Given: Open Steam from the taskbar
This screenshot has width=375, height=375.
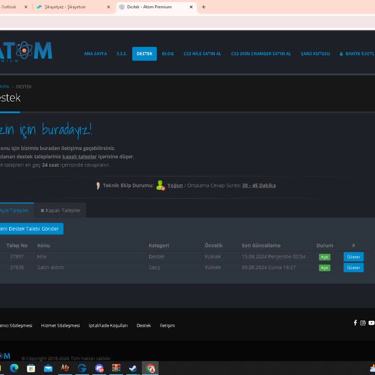Looking at the screenshot, I should [x=133, y=368].
